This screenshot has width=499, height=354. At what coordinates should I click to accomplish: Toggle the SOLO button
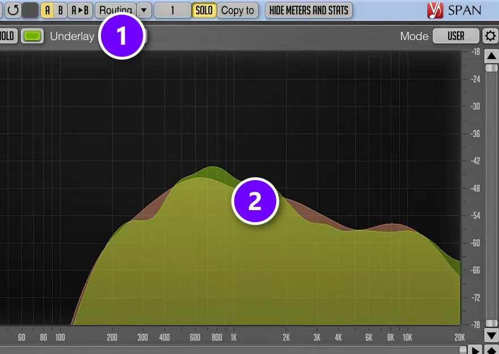(204, 10)
